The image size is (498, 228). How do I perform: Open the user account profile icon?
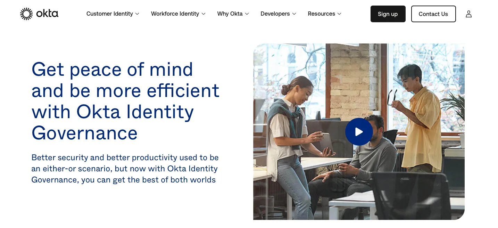468,14
